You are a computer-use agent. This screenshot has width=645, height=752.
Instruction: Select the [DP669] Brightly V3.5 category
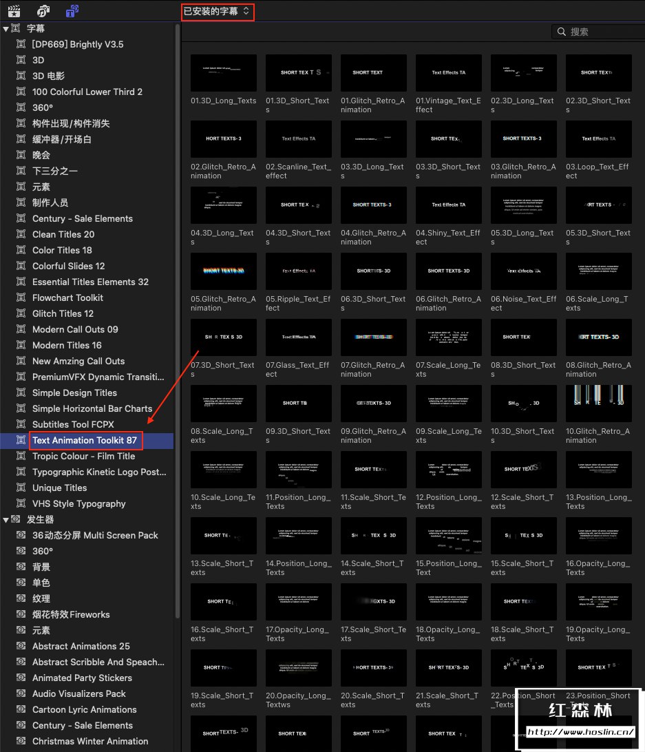click(x=78, y=44)
